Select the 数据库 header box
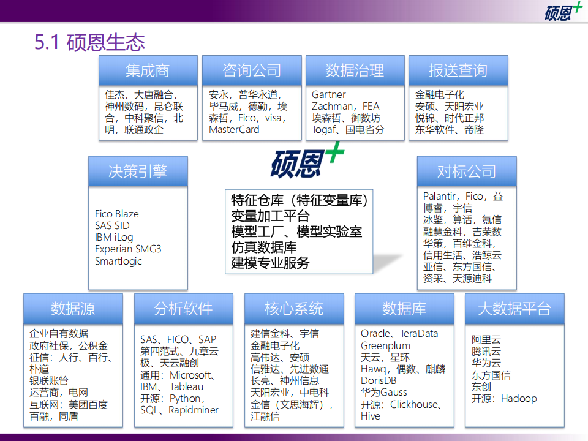588x441 pixels. click(x=404, y=309)
